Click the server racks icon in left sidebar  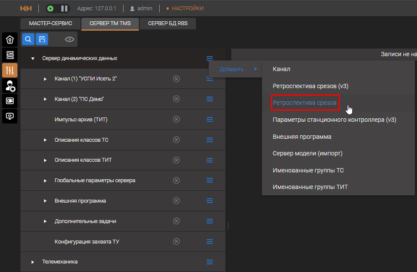pos(10,55)
